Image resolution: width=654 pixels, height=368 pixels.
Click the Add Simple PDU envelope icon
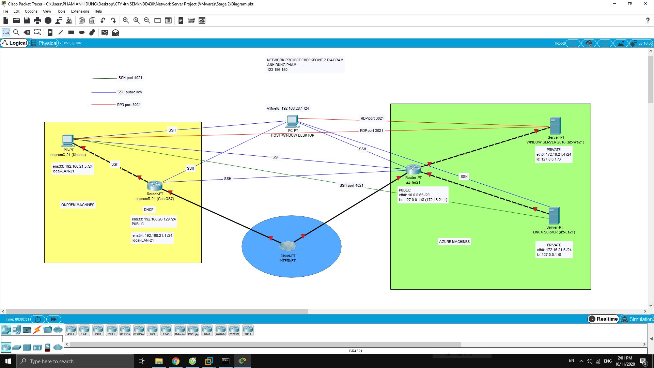coord(105,32)
